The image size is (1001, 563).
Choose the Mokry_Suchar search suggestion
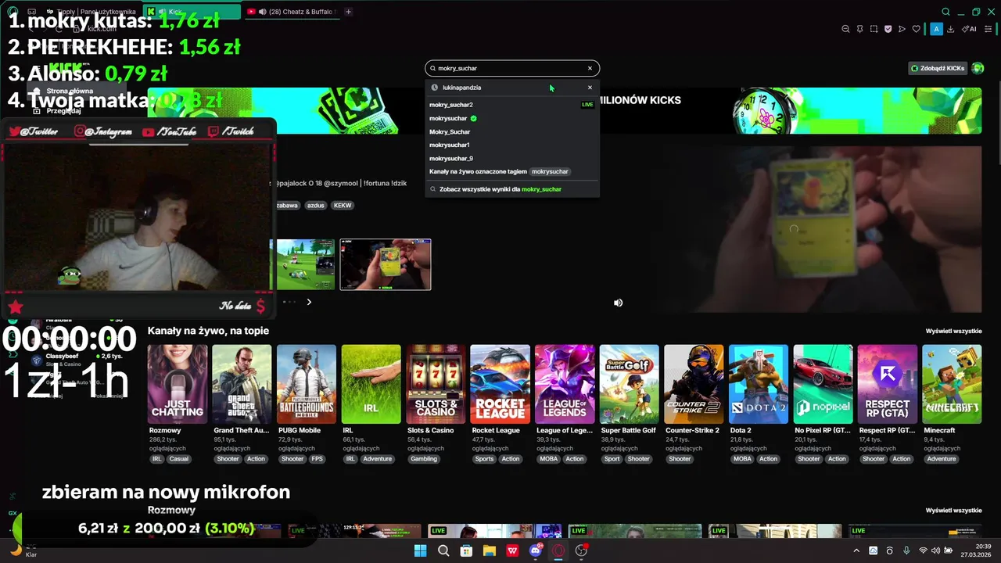511,132
